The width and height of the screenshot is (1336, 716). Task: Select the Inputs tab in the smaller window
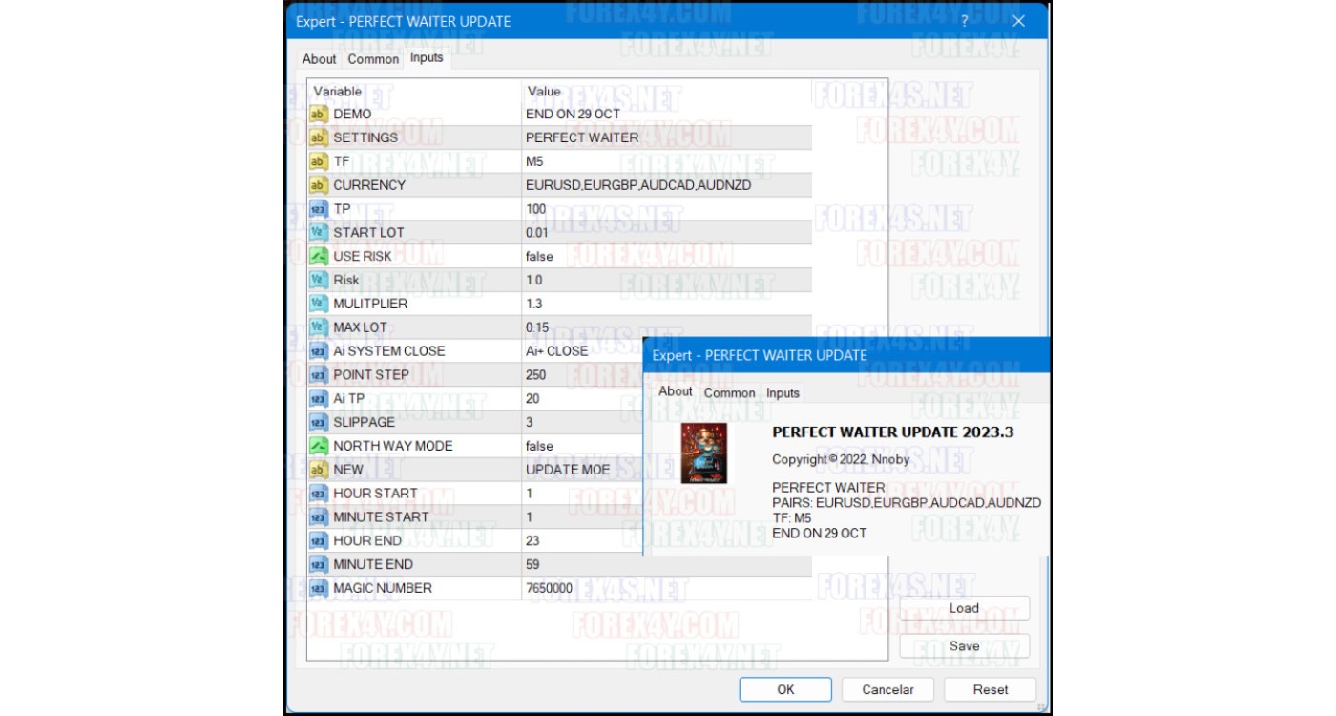coord(783,393)
